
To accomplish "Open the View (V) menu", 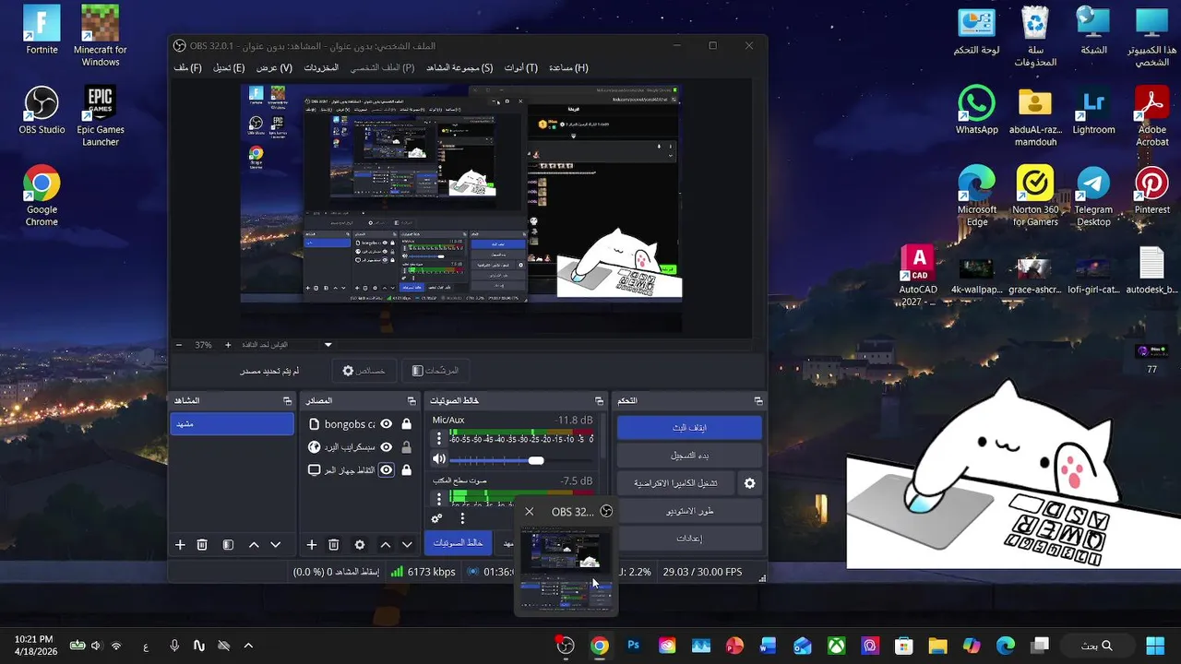I will click(x=274, y=68).
